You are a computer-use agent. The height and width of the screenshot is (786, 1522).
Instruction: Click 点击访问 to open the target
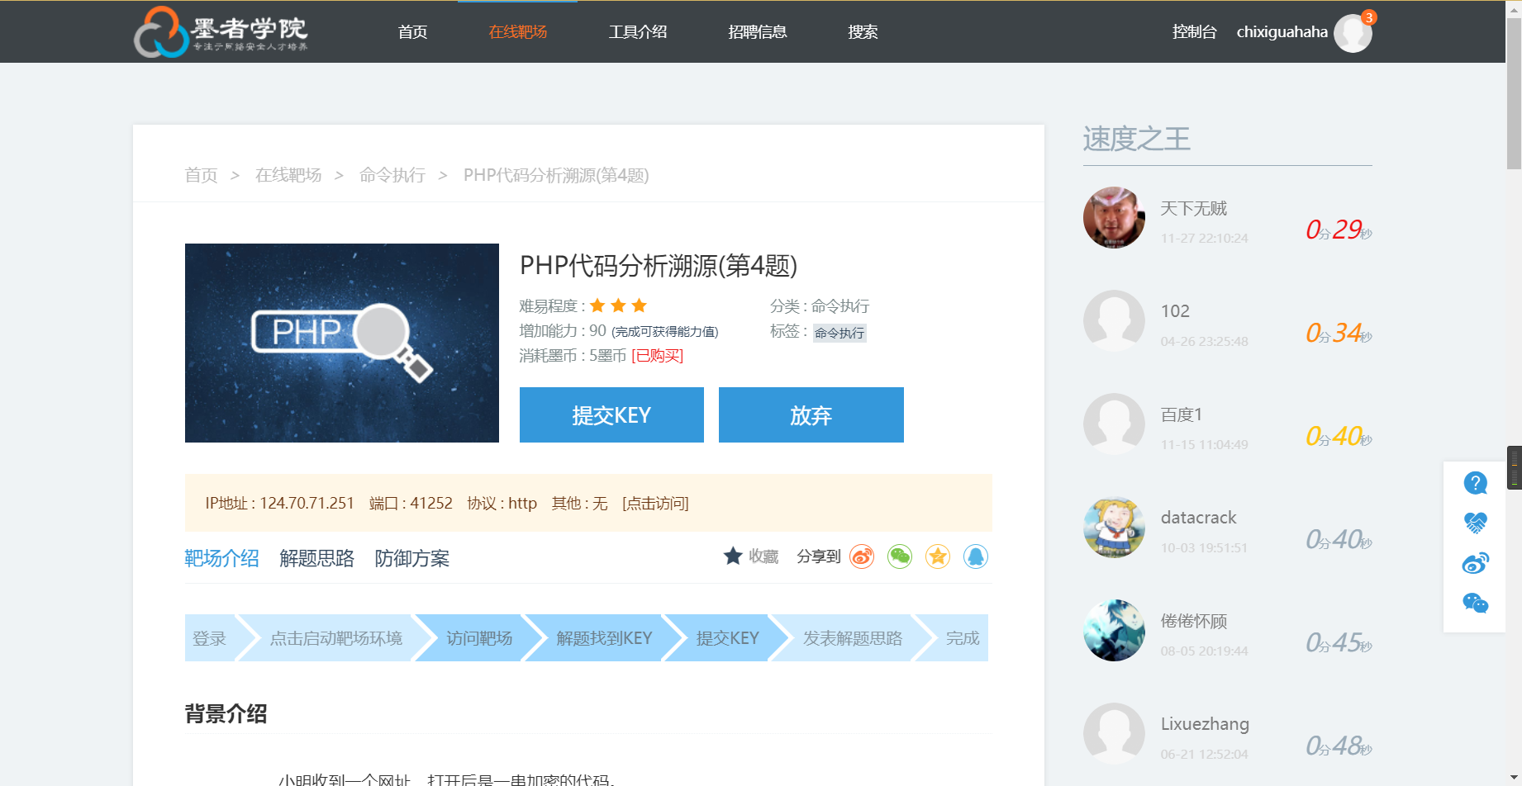654,503
